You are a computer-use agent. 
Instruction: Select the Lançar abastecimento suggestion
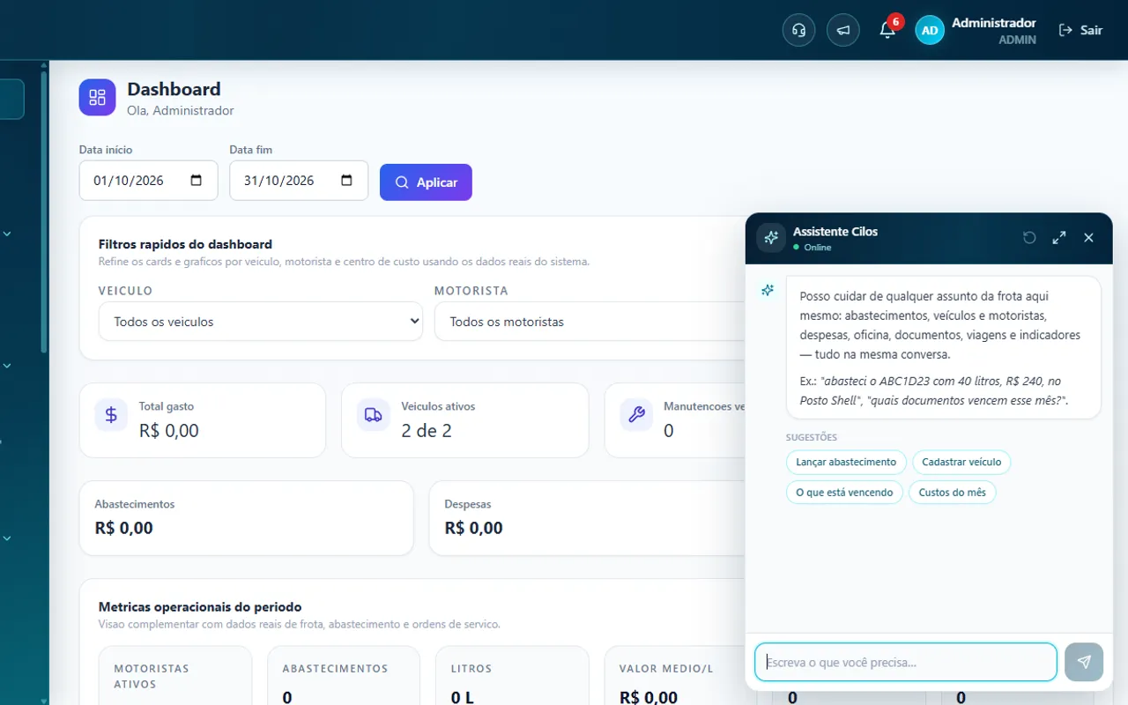point(846,462)
